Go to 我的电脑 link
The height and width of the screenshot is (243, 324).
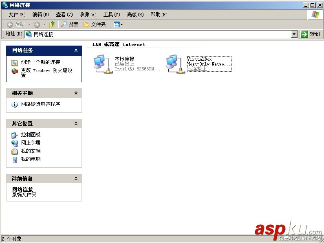[x=31, y=159]
